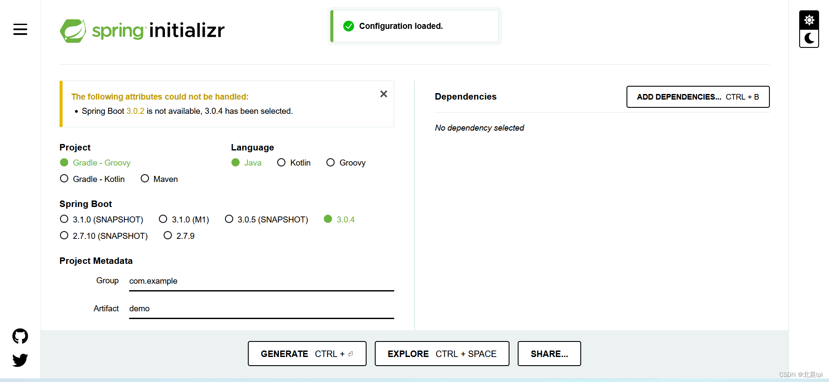Click the Dependencies heading
This screenshot has height=382, width=829.
pyautogui.click(x=465, y=97)
